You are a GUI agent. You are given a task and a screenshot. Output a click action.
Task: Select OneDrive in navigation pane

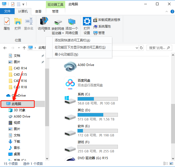coord(16,96)
